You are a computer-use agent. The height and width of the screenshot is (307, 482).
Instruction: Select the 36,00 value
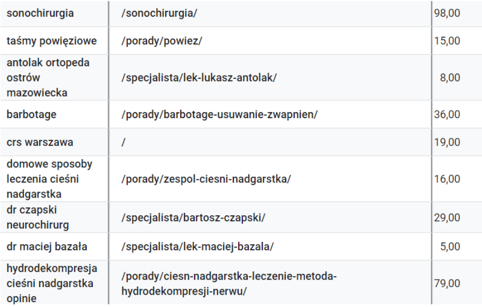click(447, 114)
